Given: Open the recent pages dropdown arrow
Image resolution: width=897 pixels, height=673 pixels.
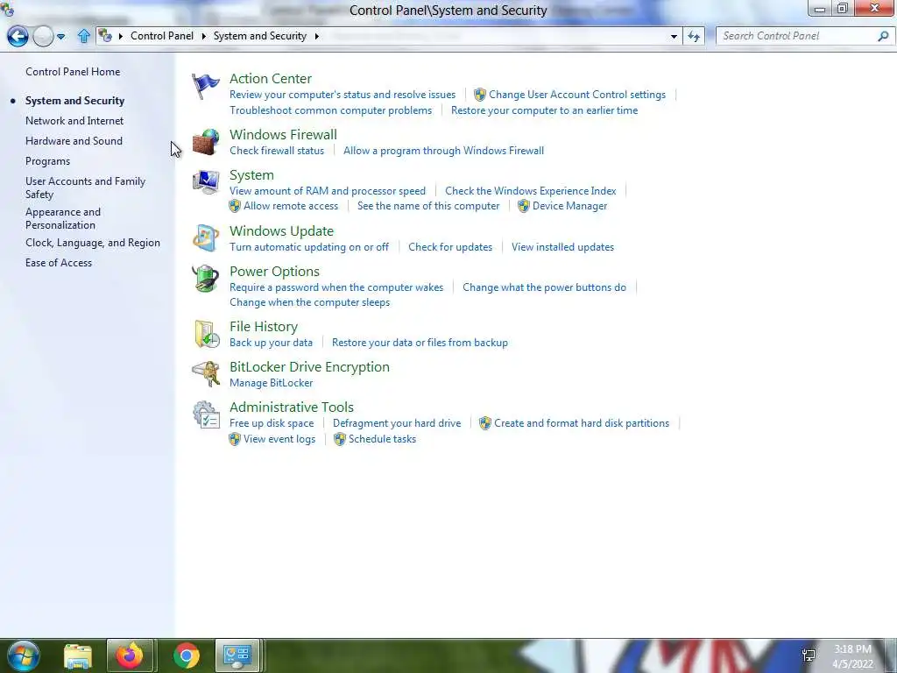Looking at the screenshot, I should (x=60, y=37).
